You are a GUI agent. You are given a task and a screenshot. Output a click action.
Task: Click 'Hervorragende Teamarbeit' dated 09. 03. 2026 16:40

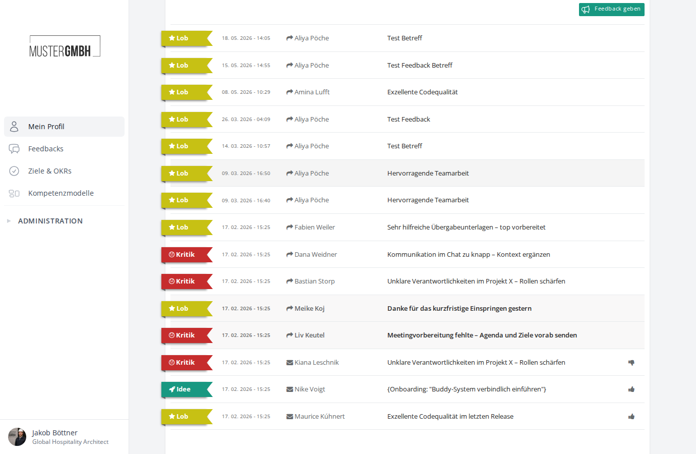[x=428, y=200]
